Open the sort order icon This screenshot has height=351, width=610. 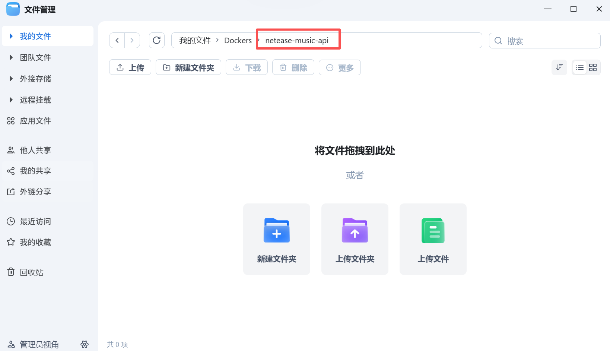point(559,67)
